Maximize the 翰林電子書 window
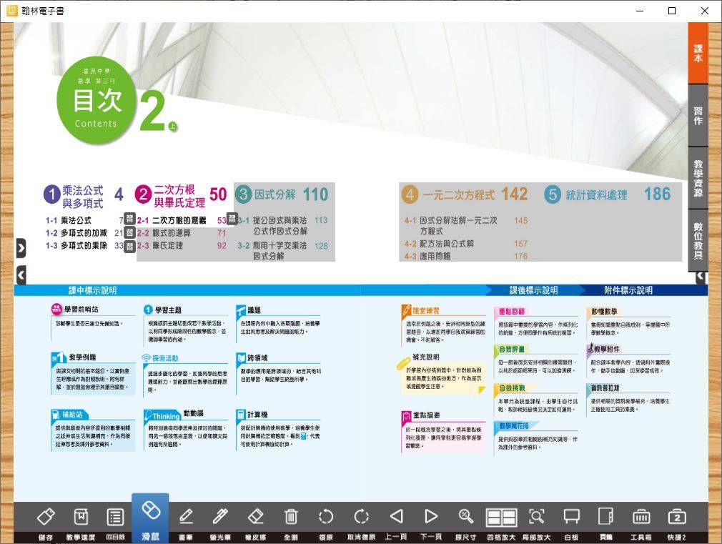This screenshot has width=722, height=544. point(672,11)
